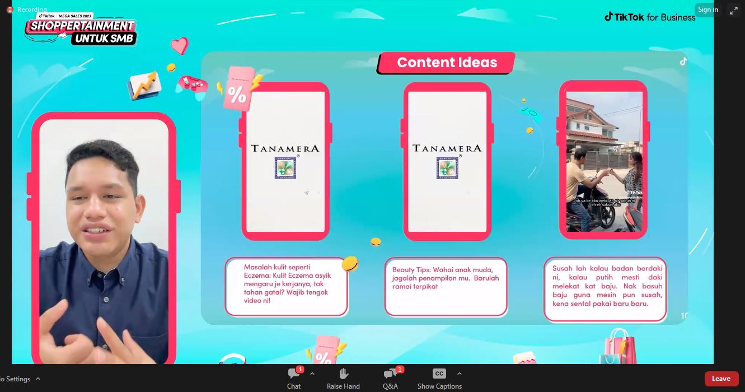Select the Tanamera phone above the Beauty Tips caption
This screenshot has height=392, width=745.
tap(447, 161)
